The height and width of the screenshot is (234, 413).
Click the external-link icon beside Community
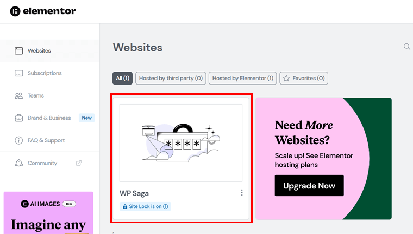[x=78, y=163]
